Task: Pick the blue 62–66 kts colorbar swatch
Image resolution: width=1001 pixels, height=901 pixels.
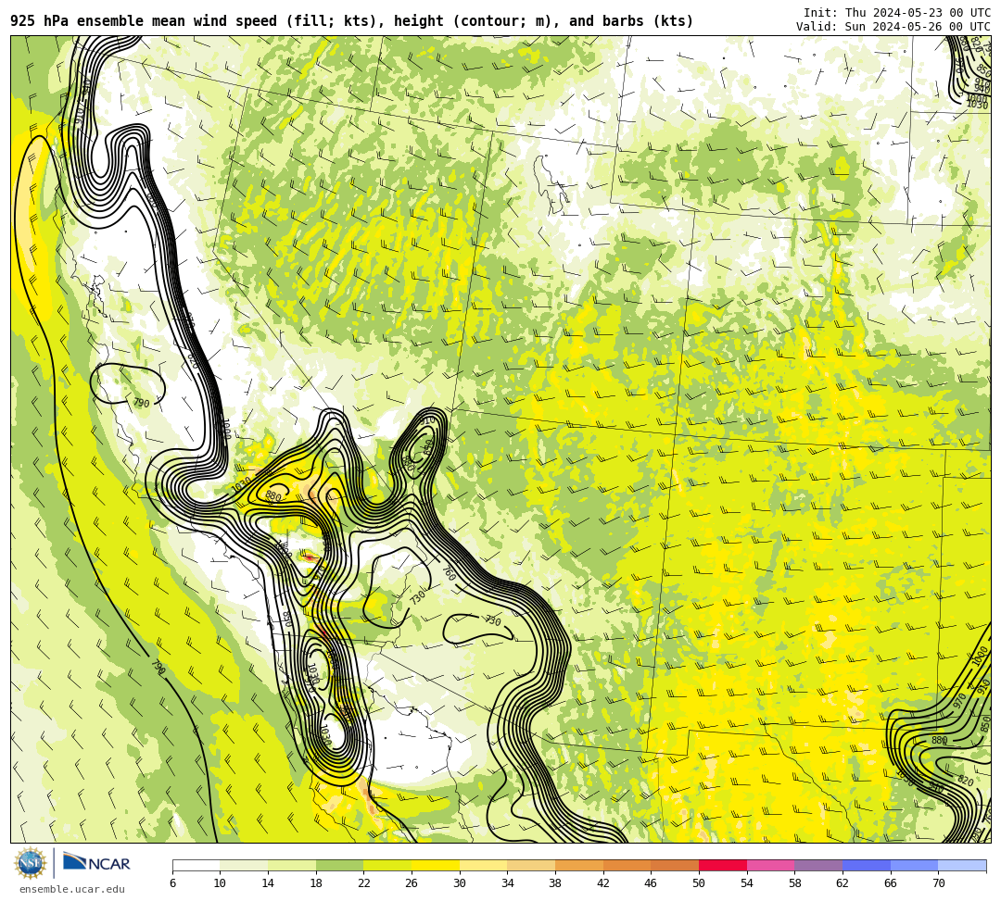Action: coord(867,865)
